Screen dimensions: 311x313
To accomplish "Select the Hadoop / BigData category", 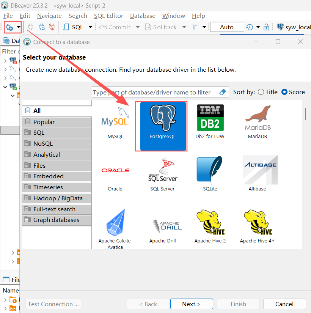I will click(x=57, y=198).
